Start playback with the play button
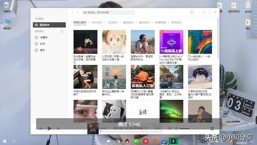Screen dimensions: 257x145 click(49, 129)
